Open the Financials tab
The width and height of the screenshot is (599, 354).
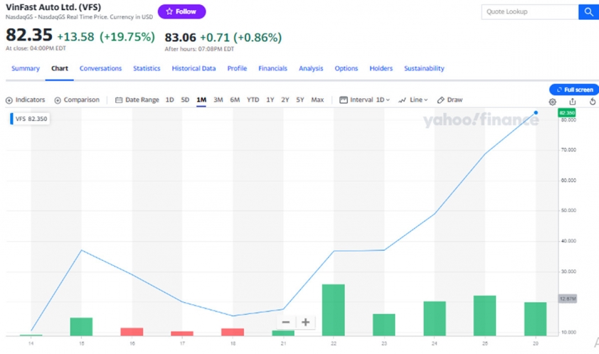point(272,68)
